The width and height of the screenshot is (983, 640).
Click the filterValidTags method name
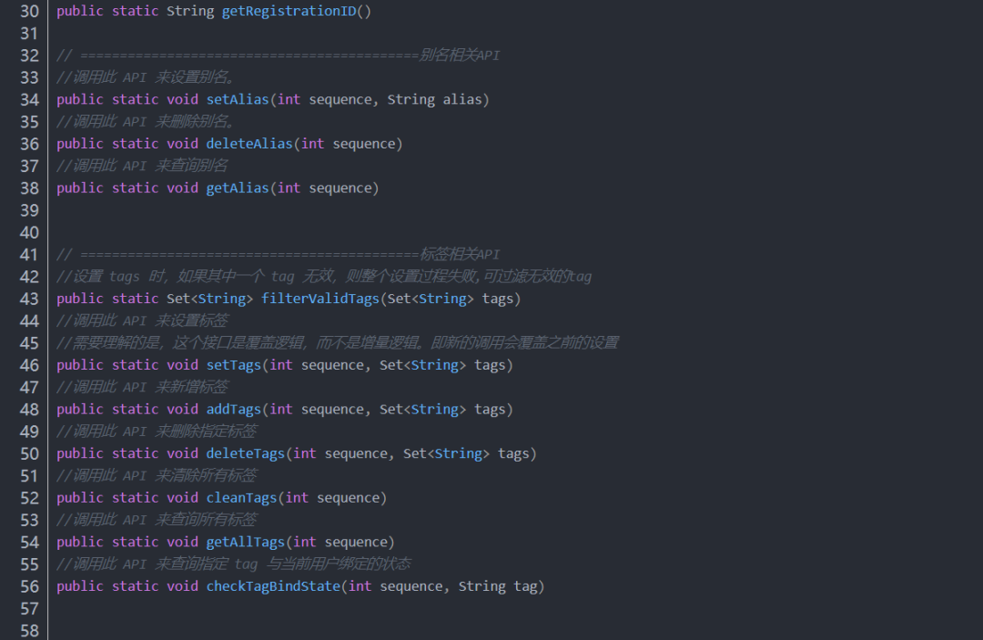[320, 299]
